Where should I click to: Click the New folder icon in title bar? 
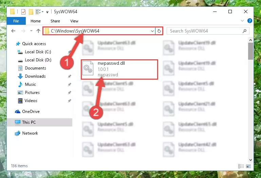click(x=31, y=12)
